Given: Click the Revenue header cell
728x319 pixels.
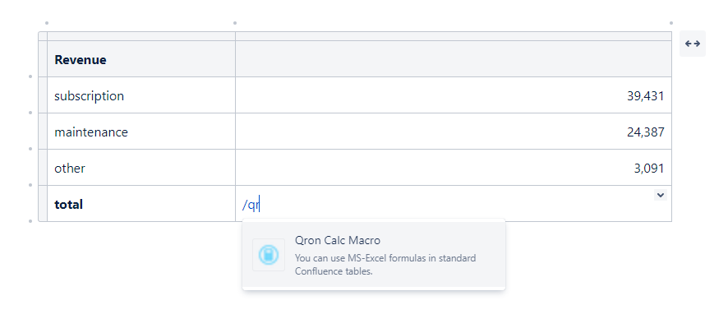Looking at the screenshot, I should (141, 59).
